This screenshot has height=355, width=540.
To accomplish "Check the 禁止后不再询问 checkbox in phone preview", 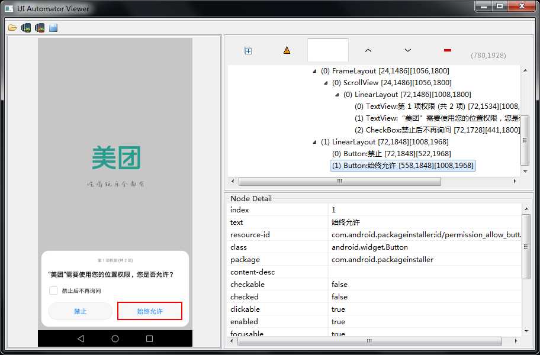I will [53, 291].
